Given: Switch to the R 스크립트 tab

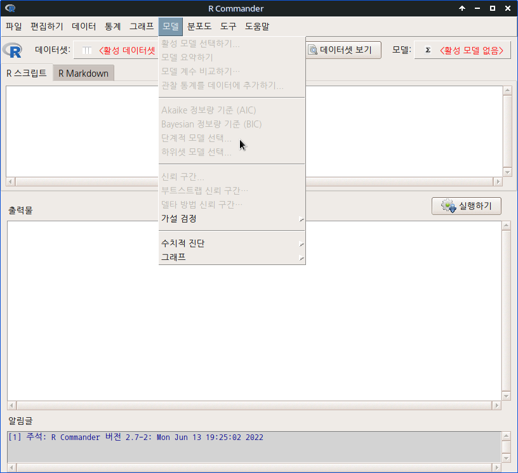Looking at the screenshot, I should pos(27,73).
